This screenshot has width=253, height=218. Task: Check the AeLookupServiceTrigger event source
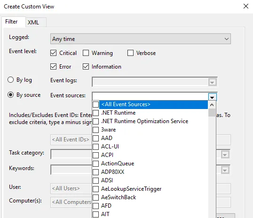tap(95, 189)
